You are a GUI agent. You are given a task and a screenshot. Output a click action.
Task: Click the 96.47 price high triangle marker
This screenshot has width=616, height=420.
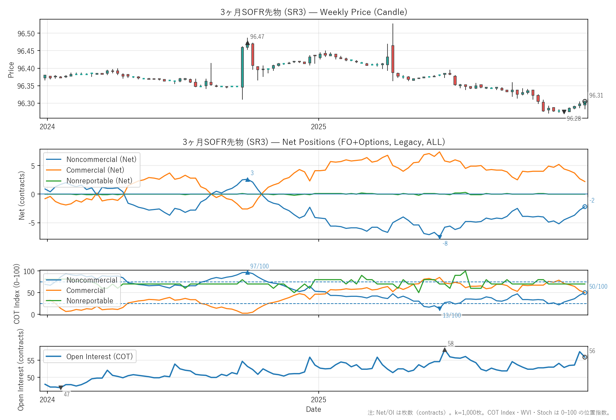tap(247, 43)
